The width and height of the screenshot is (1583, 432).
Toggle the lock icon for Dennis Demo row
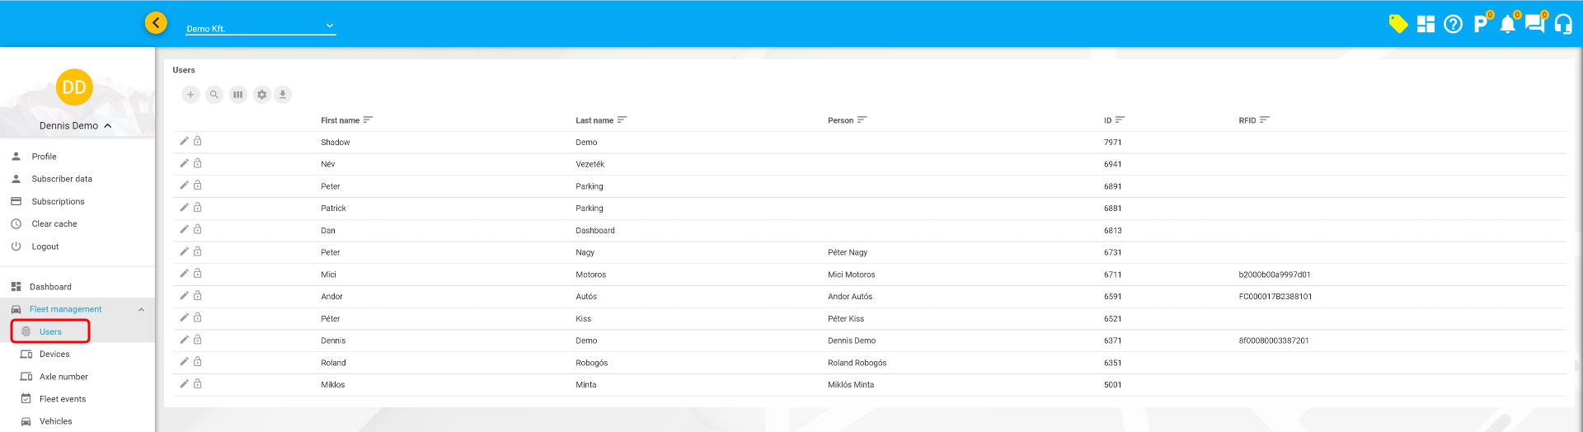click(x=198, y=340)
